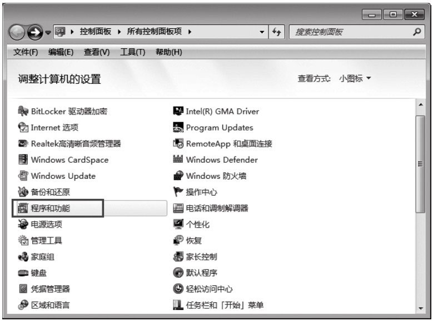Click the Intel(R) GMA Driver icon
Viewport: 433px width, 321px height.
(x=178, y=111)
